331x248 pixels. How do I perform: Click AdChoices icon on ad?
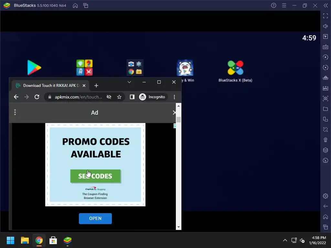coord(175,126)
